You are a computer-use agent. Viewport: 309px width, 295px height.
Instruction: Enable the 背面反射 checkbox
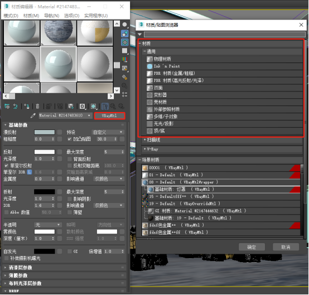click(69, 159)
